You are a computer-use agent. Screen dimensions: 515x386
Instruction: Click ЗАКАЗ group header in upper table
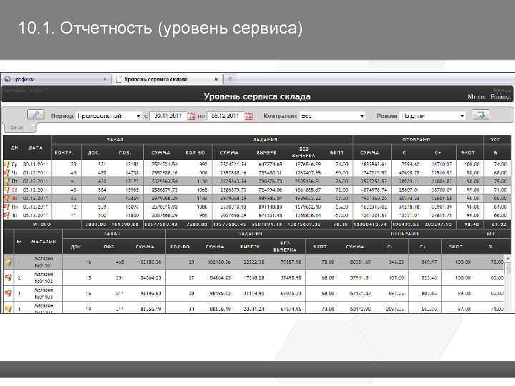pyautogui.click(x=115, y=139)
